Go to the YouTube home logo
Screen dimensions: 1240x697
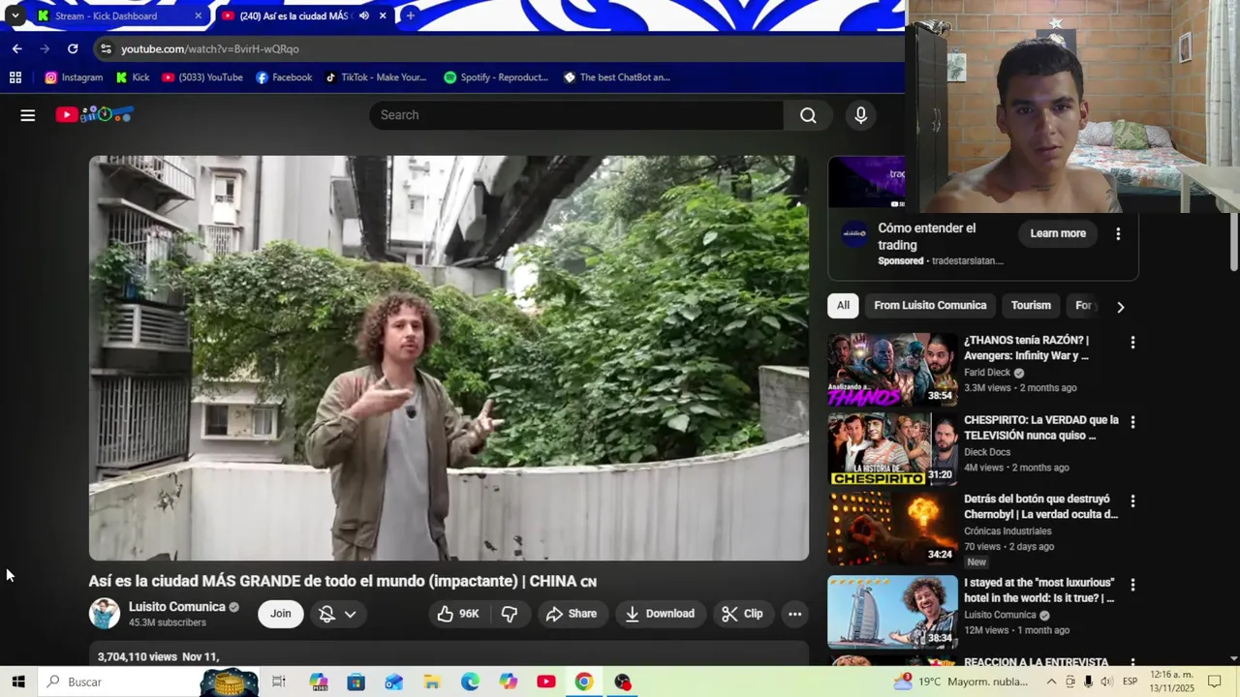pos(94,114)
